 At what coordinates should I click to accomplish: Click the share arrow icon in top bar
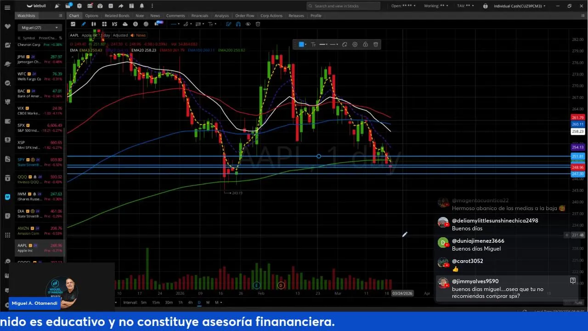121,6
